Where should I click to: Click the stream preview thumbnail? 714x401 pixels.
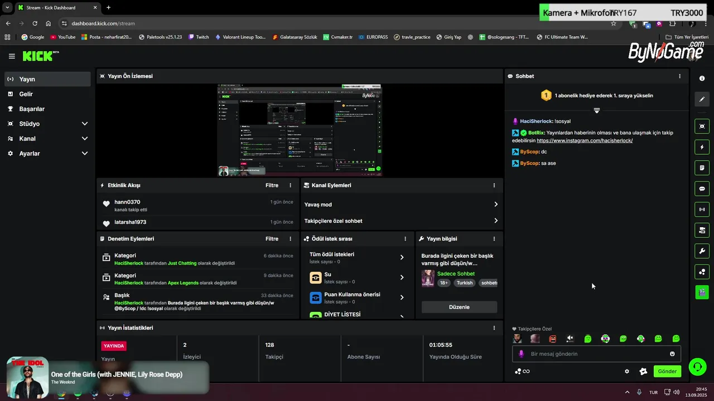(x=299, y=130)
